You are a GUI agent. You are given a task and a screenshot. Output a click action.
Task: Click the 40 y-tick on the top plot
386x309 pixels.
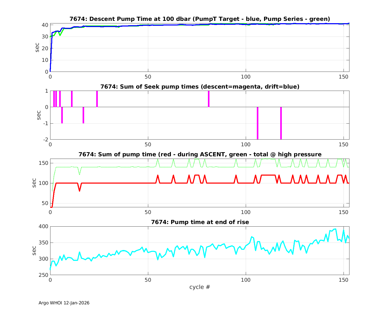(45, 25)
